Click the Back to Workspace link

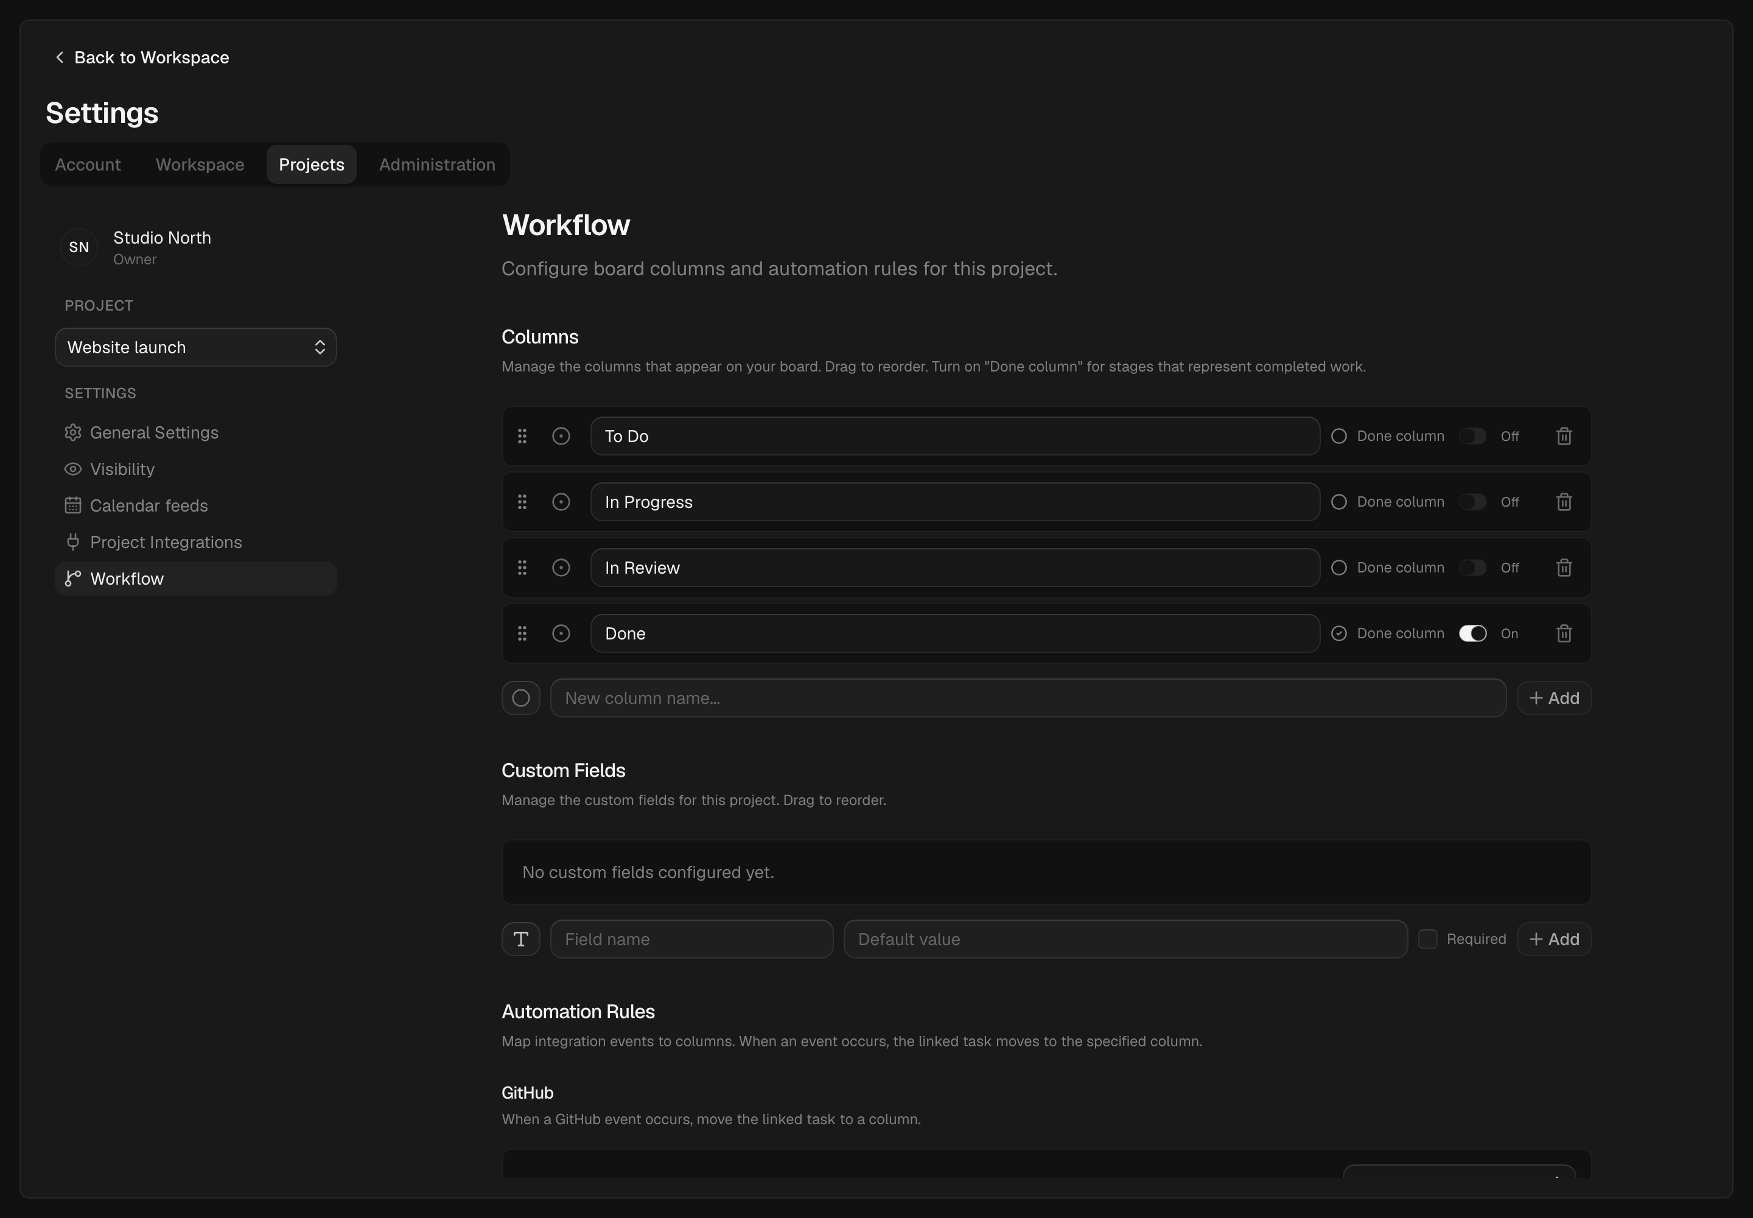(142, 57)
